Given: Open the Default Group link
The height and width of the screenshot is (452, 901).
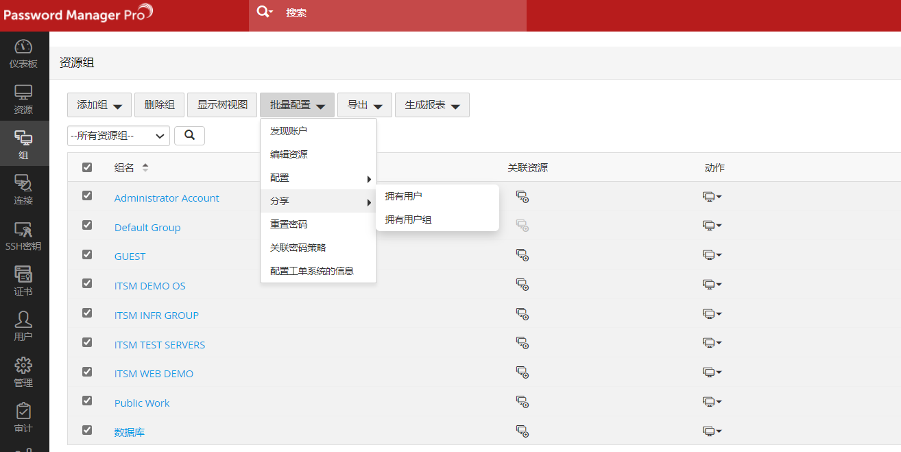Looking at the screenshot, I should coord(147,227).
